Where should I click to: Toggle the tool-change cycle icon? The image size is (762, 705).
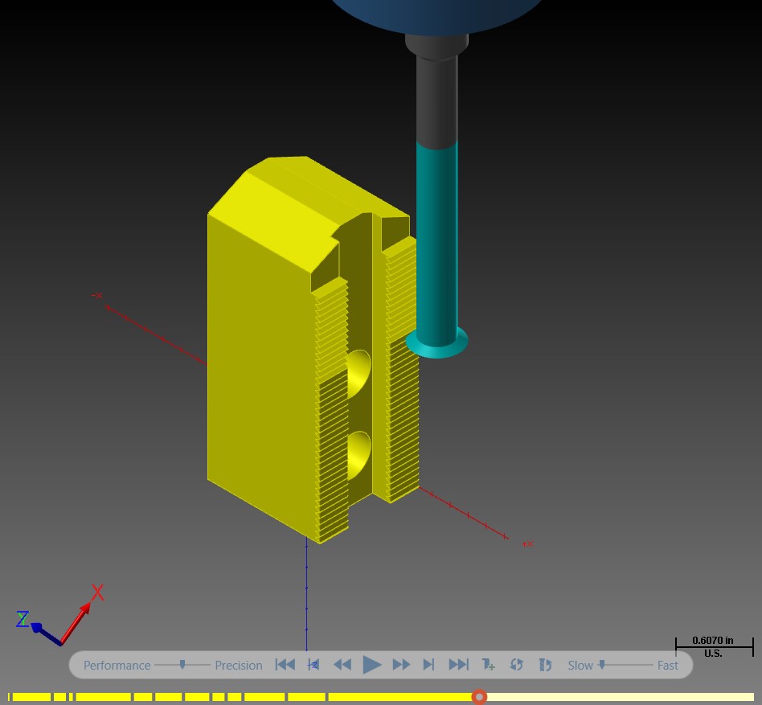point(545,665)
